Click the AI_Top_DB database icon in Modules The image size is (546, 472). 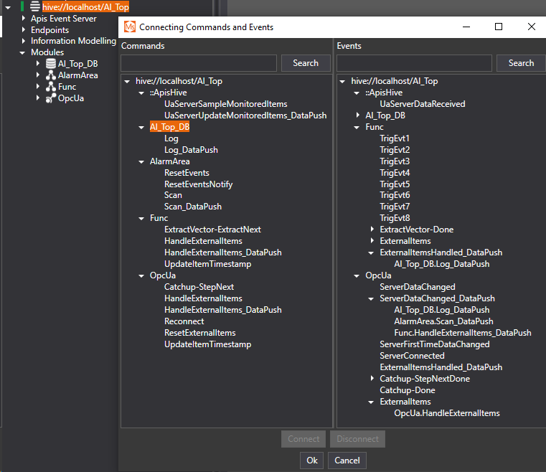point(50,64)
